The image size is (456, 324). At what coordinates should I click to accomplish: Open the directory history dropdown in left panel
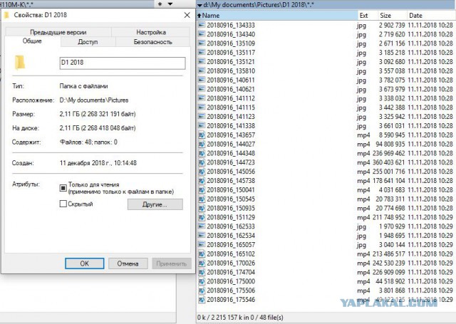(x=170, y=4)
